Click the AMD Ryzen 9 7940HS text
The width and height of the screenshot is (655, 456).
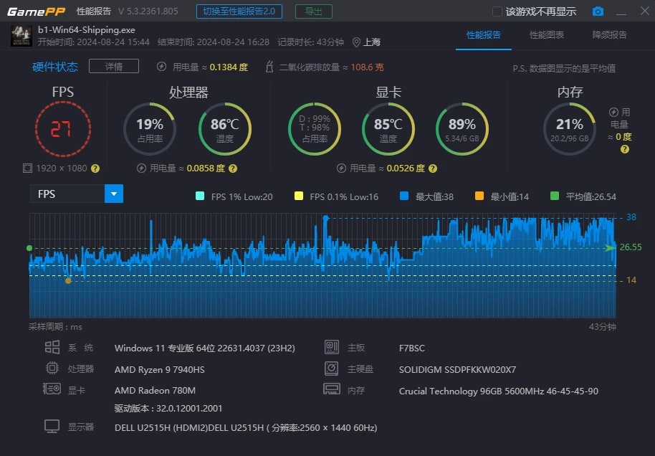(160, 369)
